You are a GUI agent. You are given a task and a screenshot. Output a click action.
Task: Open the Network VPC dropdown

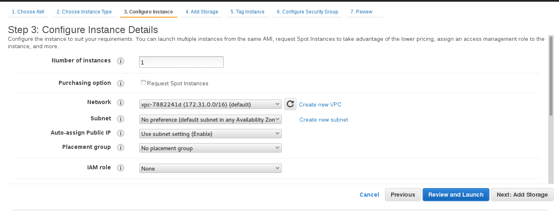pos(210,104)
